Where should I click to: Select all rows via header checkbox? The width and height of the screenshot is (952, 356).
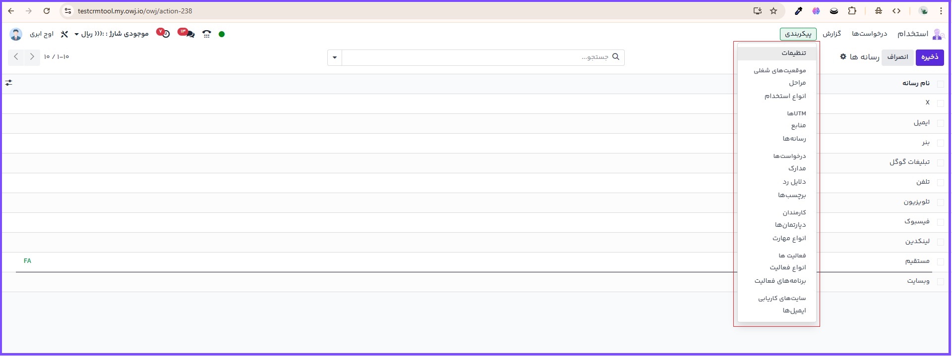(940, 84)
